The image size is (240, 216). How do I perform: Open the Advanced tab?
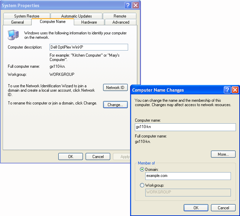point(121,22)
